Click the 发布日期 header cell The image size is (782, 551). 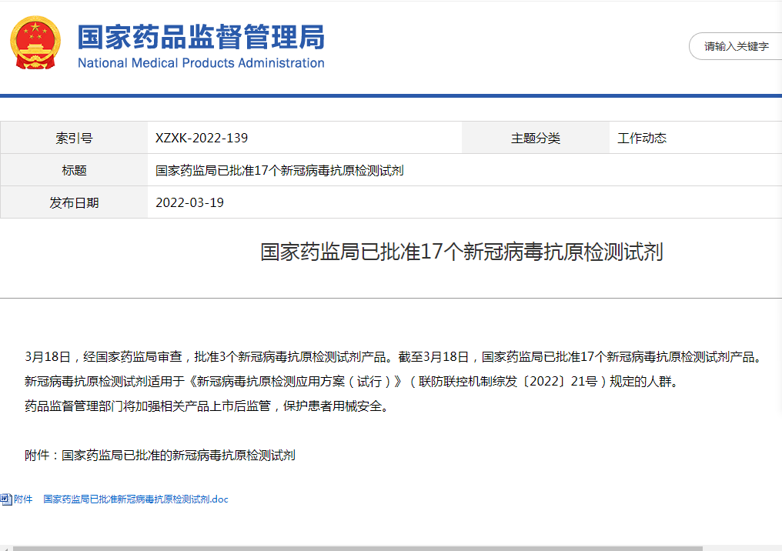tap(74, 203)
